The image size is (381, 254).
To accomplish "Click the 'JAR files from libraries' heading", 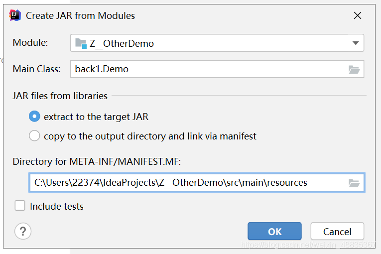I will [x=60, y=96].
